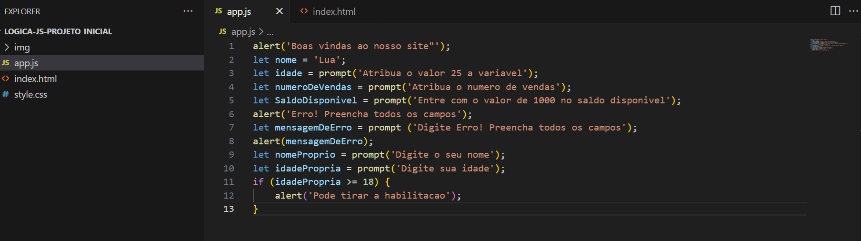Click the 'Atribua o valor 25 a variavel' string
The width and height of the screenshot is (861, 241).
[442, 73]
